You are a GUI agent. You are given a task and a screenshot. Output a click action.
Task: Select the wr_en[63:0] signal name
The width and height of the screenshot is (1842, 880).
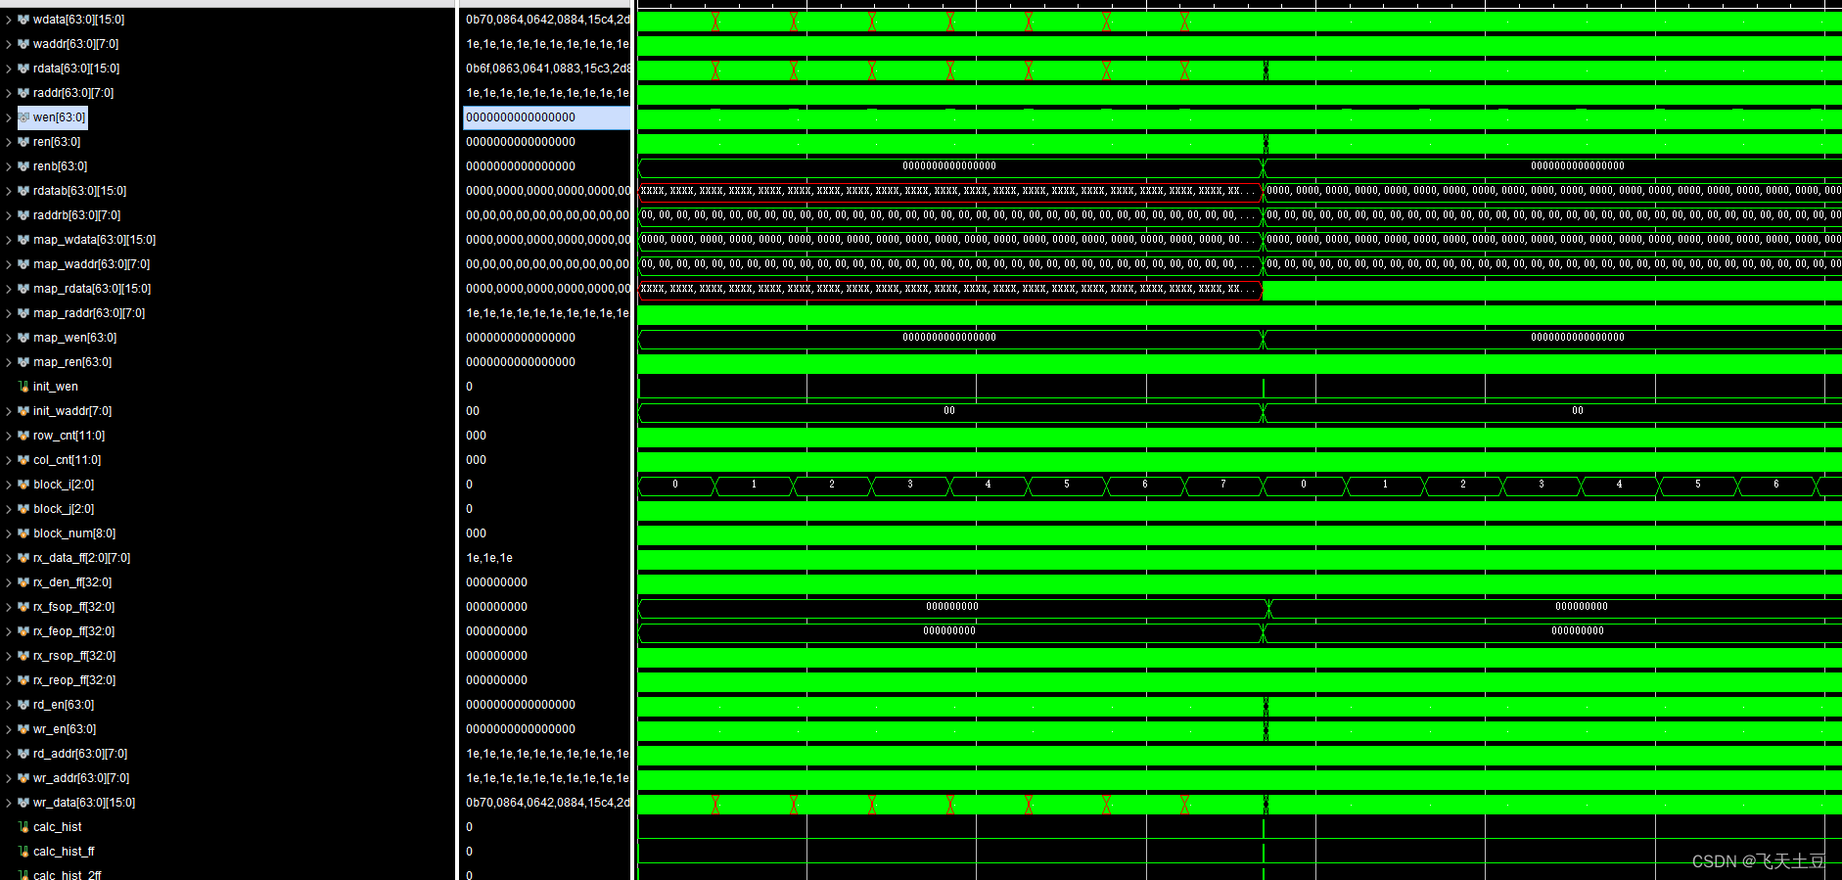(x=65, y=729)
